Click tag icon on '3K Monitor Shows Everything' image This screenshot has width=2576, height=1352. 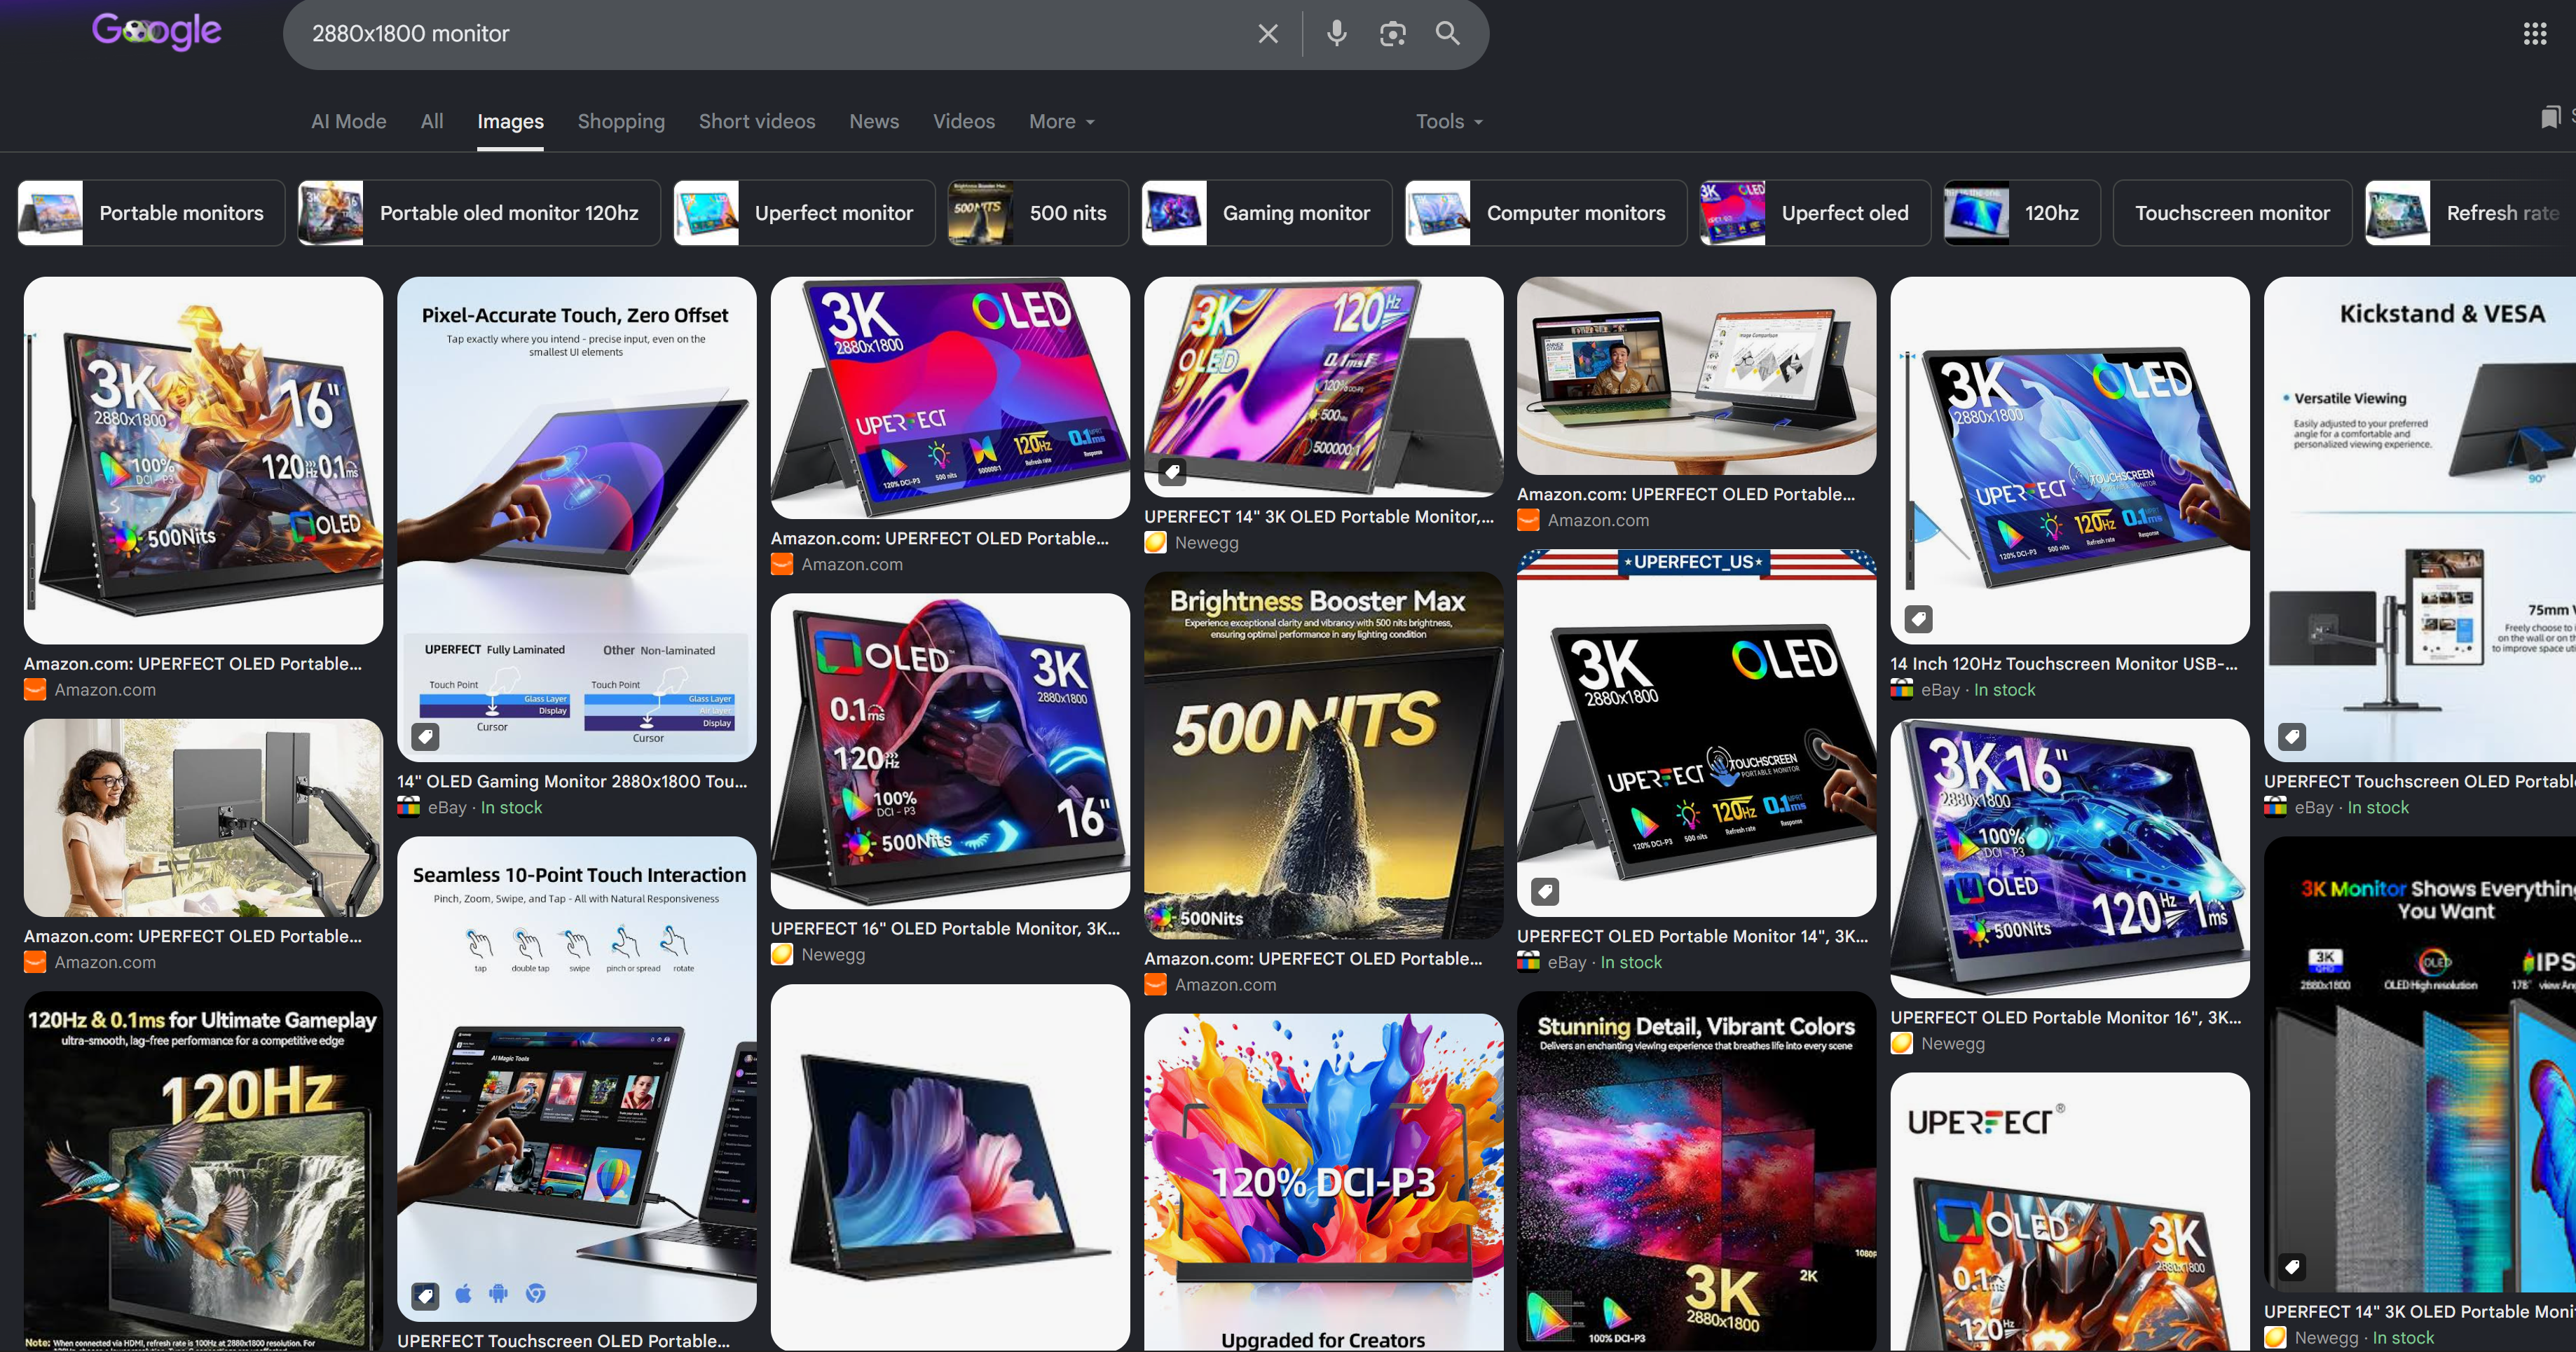(2292, 1268)
